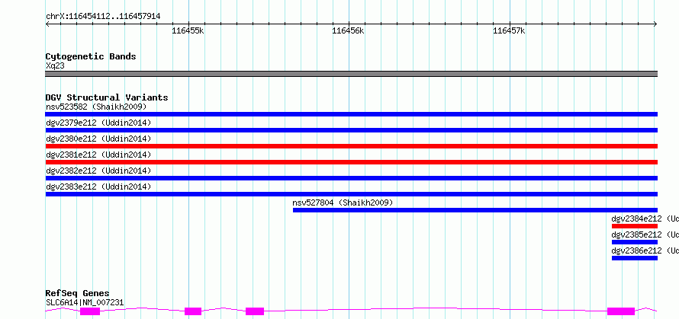Screen dimensions: 679x319
Task: Click the dgv2379e212 (Uddin2014) label
Action: tap(98, 123)
